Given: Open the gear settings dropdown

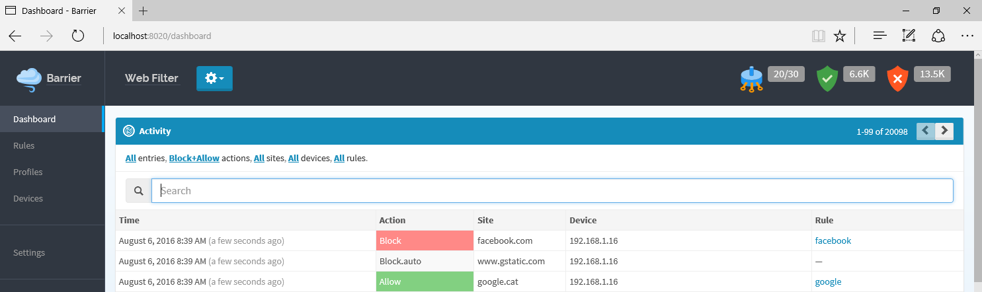Looking at the screenshot, I should point(214,79).
